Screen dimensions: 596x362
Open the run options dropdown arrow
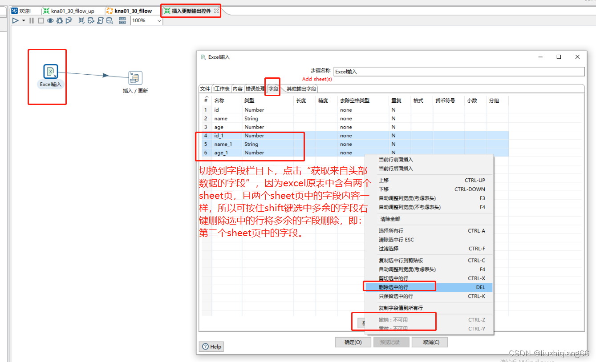tap(24, 20)
